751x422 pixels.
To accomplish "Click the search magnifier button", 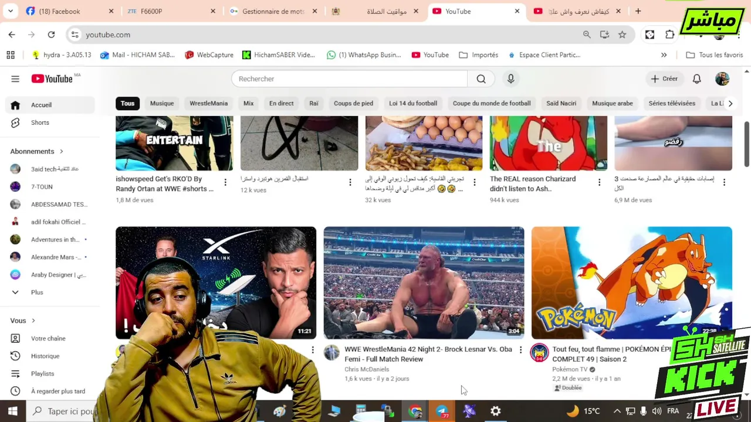I will click(x=481, y=79).
